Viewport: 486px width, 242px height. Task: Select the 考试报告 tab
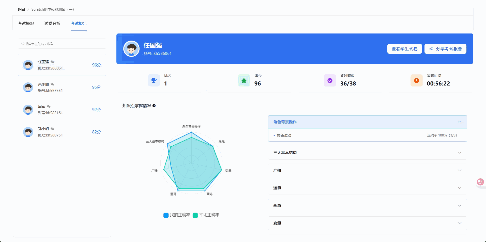[79, 23]
